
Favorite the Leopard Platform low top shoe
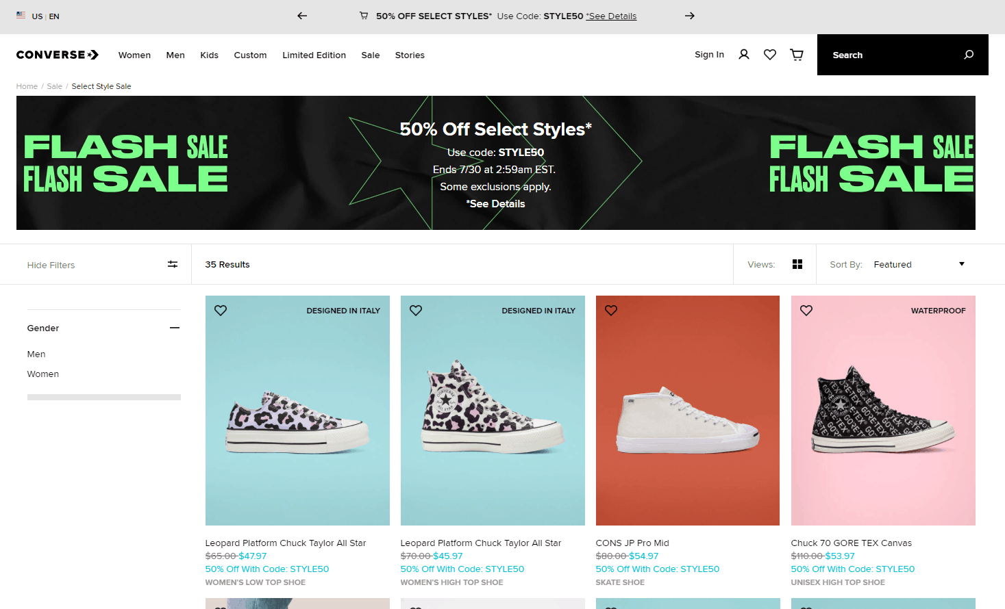pos(221,311)
